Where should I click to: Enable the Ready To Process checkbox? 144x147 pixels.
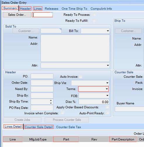pyautogui.click(x=94, y=14)
